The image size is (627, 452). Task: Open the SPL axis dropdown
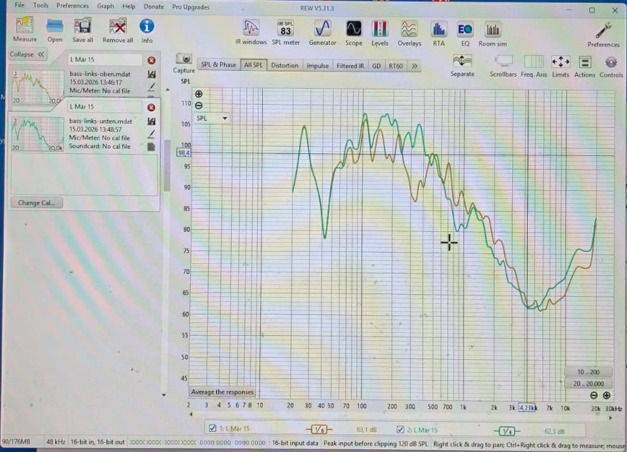(x=212, y=118)
